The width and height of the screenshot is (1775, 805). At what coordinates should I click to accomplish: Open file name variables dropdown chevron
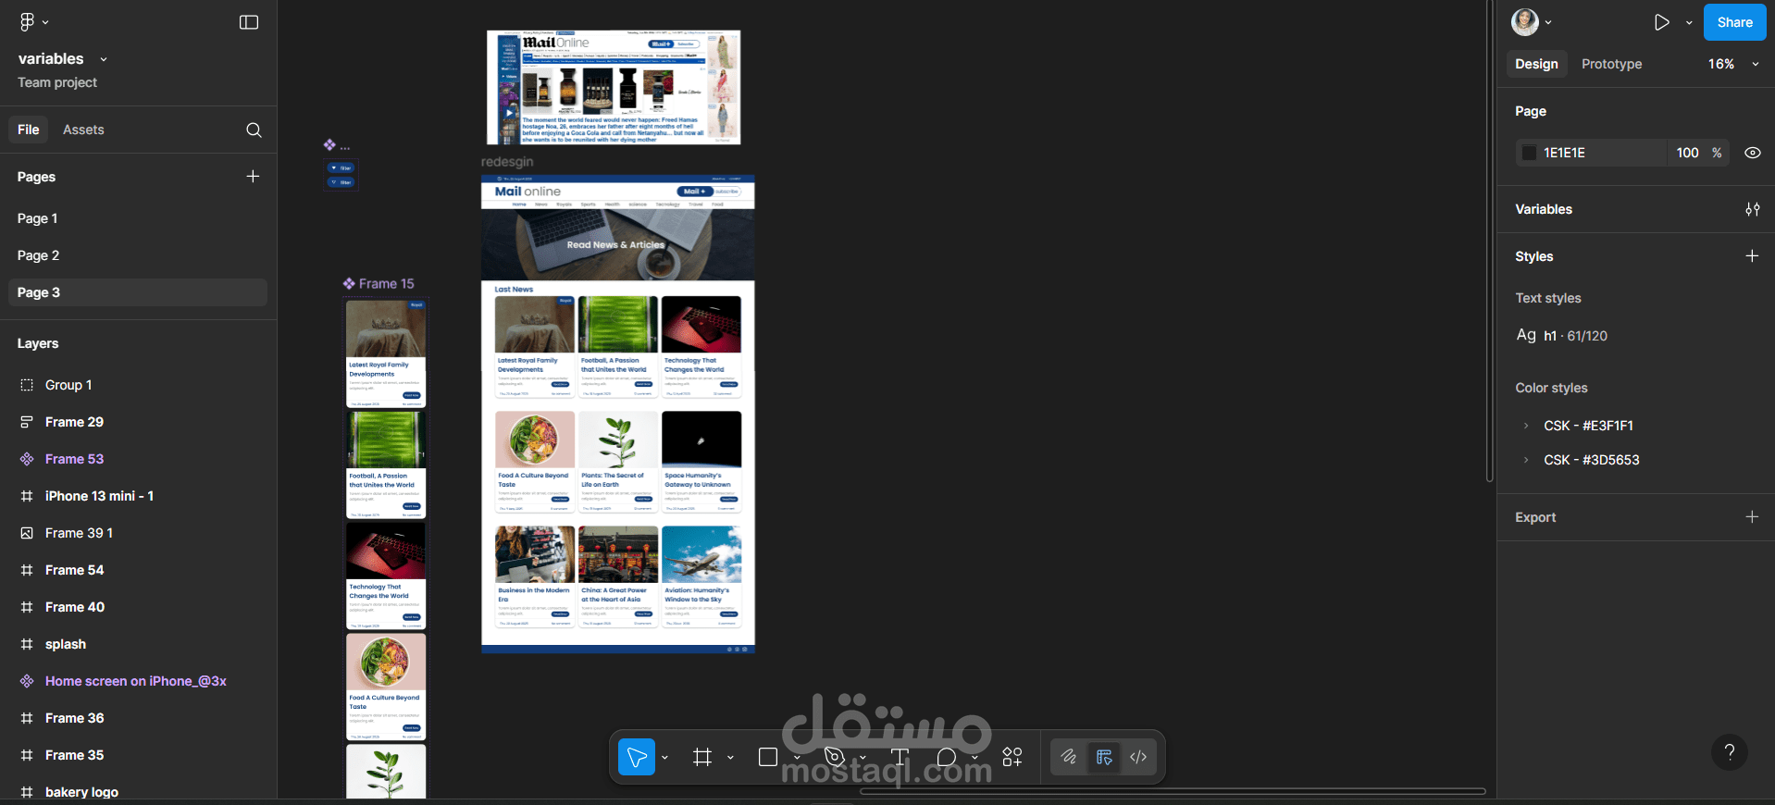click(104, 59)
